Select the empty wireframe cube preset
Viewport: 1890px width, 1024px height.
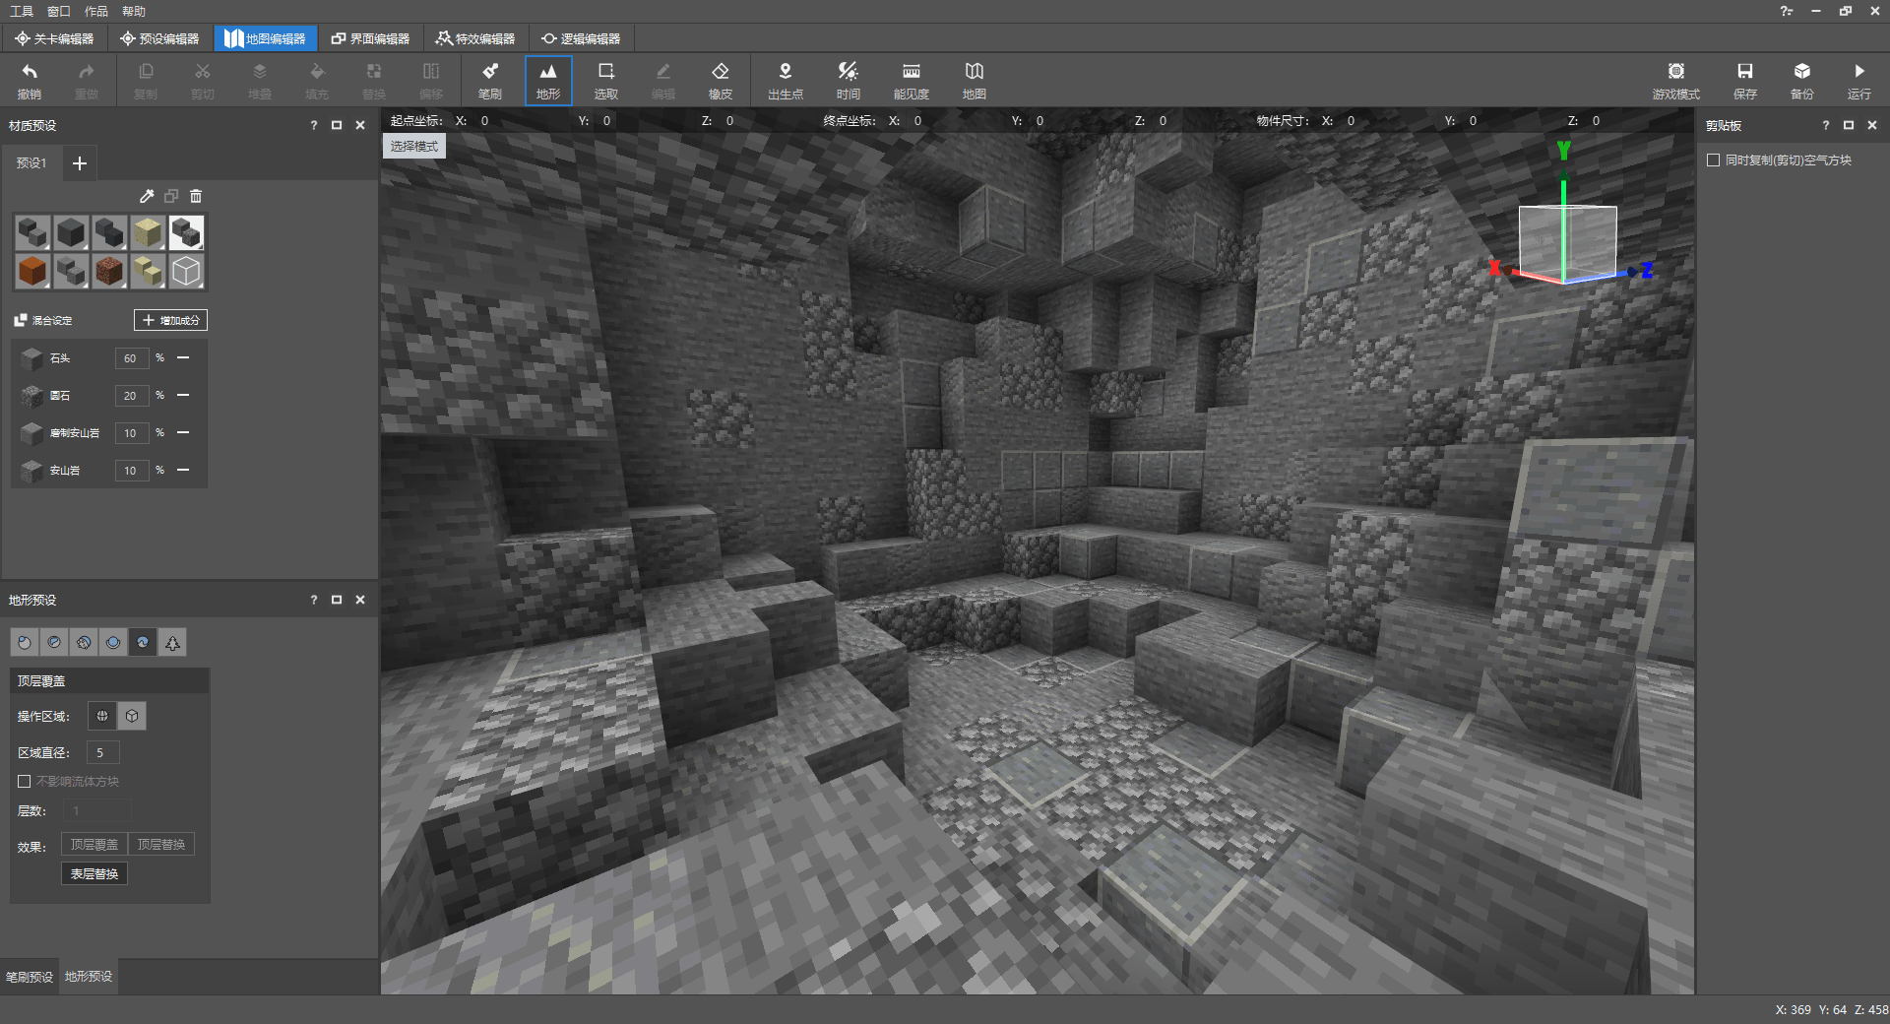[186, 271]
